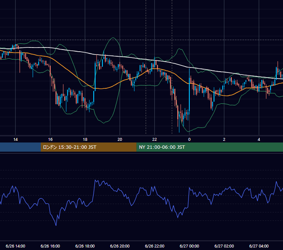Click the hour label 18 on time axis
The height and width of the screenshot is (250, 283).
85,140
